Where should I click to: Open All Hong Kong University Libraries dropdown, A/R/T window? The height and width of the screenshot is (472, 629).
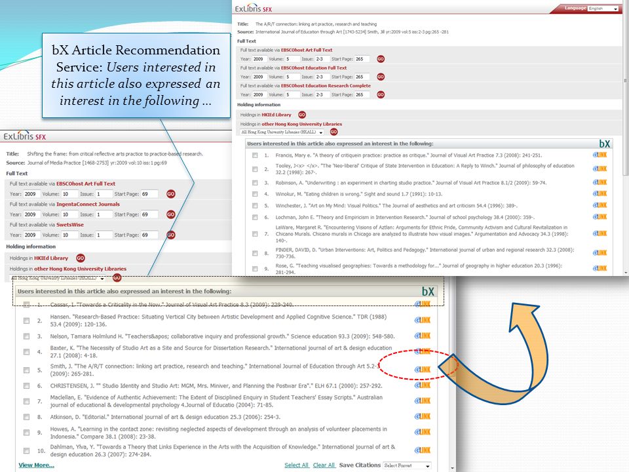click(x=282, y=132)
